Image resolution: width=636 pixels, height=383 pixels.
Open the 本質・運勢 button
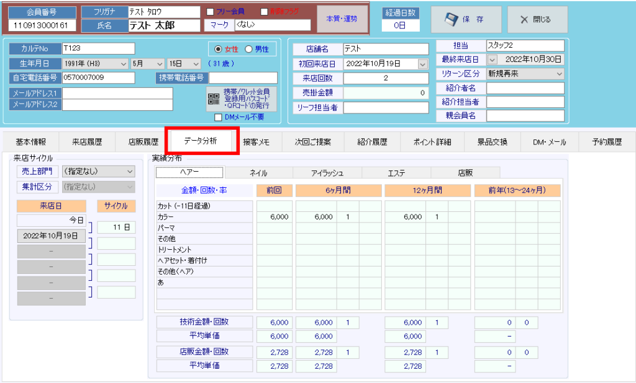(x=342, y=19)
